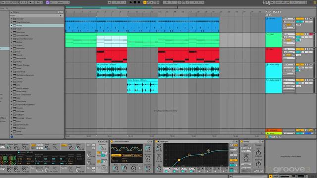The height and width of the screenshot is (178, 317).
Task: Fold the Drums track
Action: click(267, 19)
